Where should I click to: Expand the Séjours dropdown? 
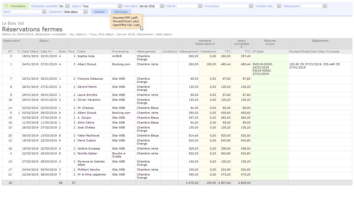tap(120, 6)
